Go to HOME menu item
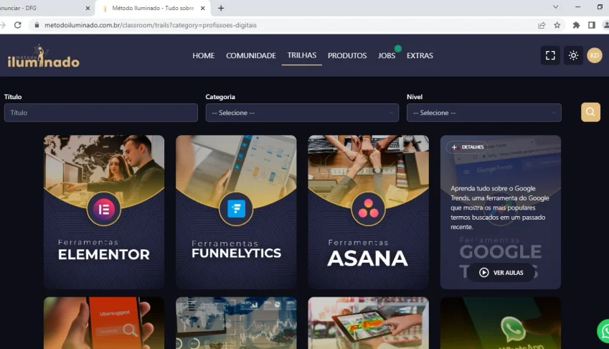Screen dimensions: 609x349 tap(204, 55)
